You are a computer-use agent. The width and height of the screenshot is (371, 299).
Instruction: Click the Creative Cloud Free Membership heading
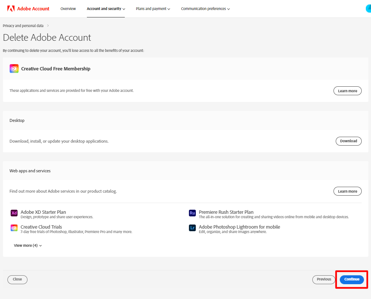point(56,69)
